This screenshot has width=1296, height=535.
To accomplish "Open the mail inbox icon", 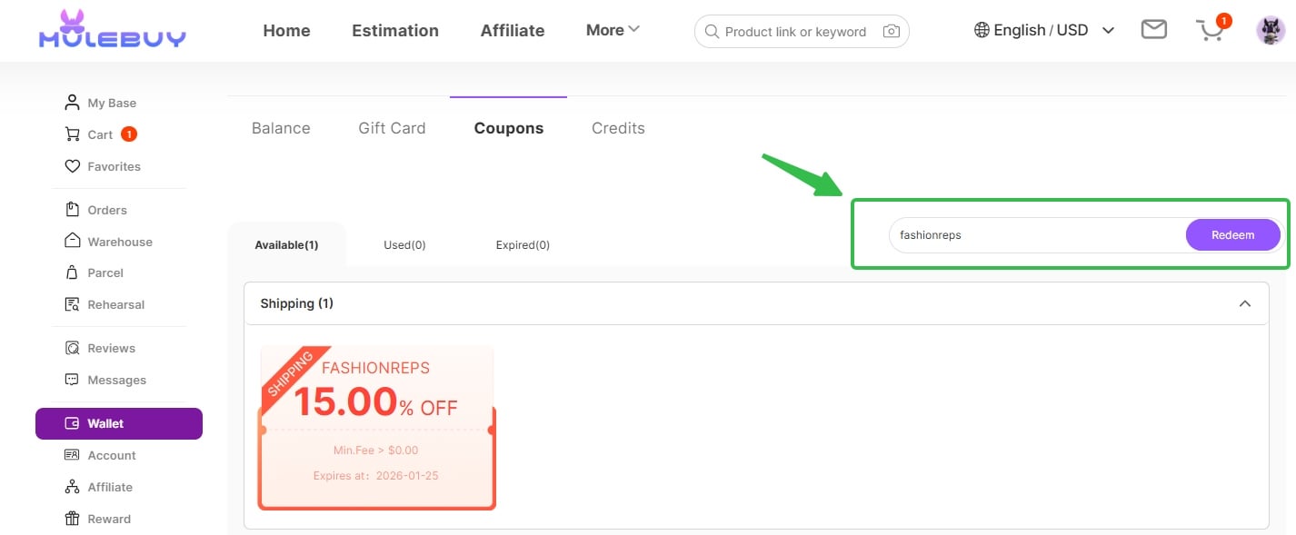I will click(1153, 30).
